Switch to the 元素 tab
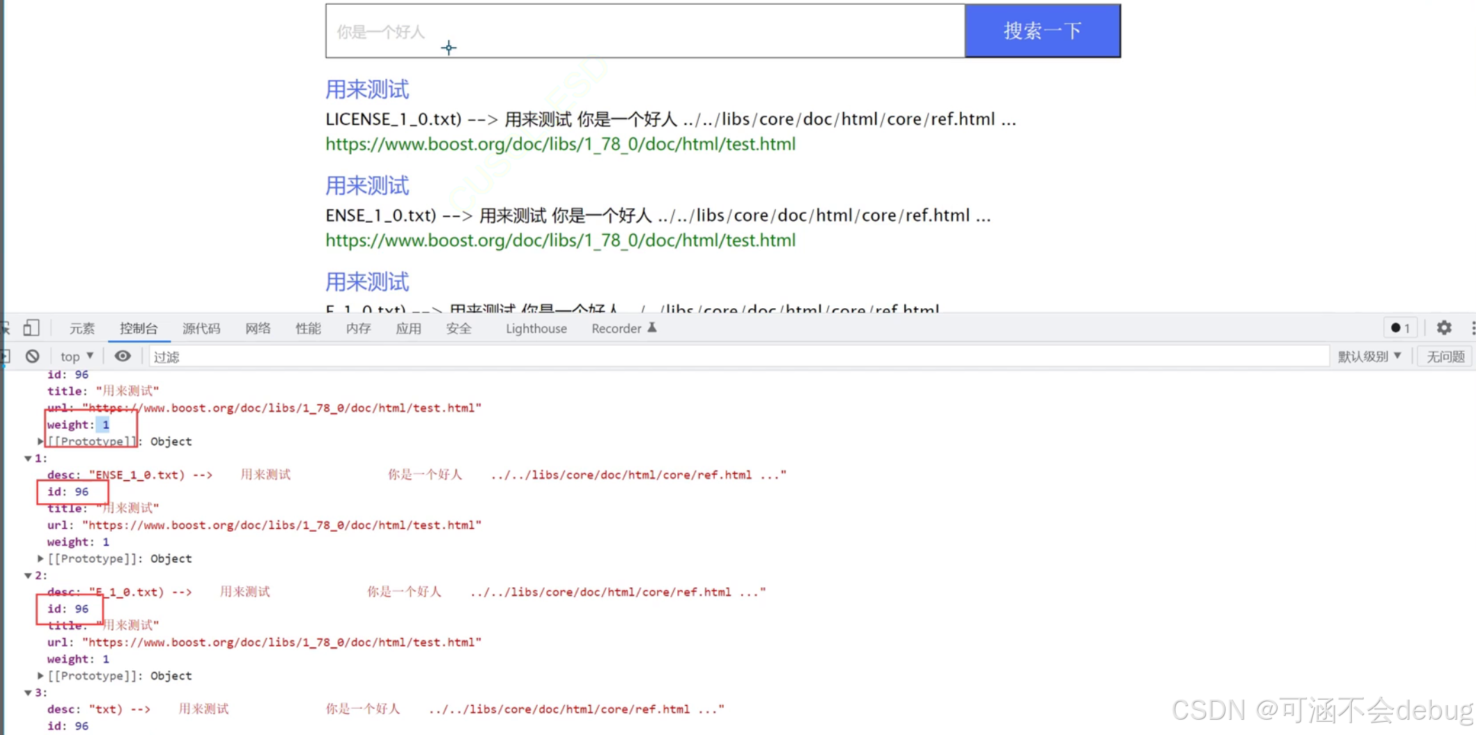 (x=82, y=329)
